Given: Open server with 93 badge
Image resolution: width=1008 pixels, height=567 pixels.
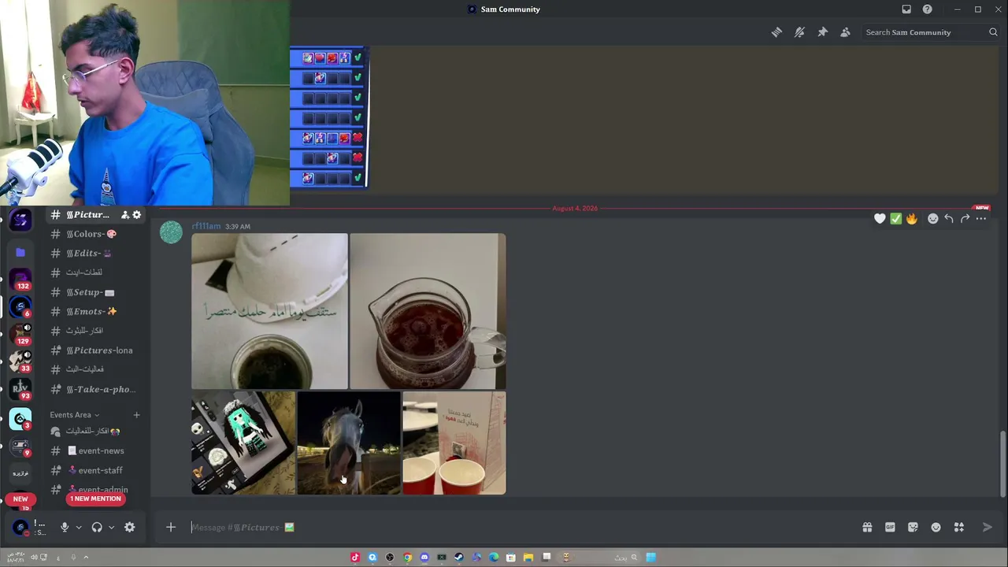Looking at the screenshot, I should [x=20, y=388].
